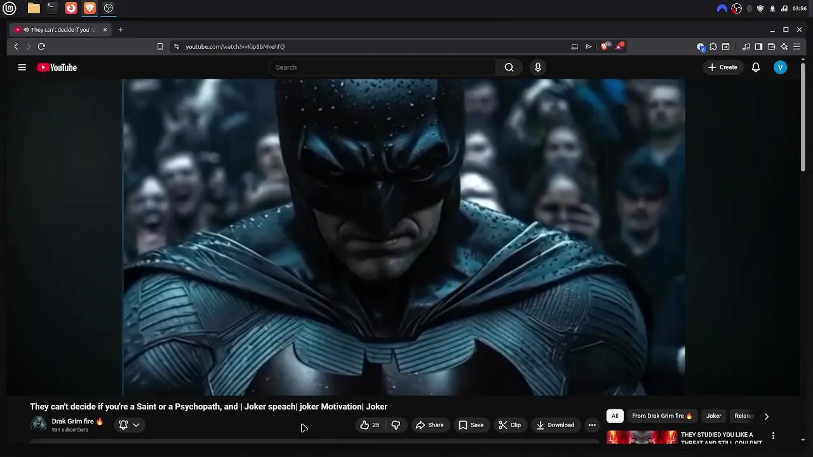813x457 pixels.
Task: Open Brave Shields lion icon
Action: [x=605, y=46]
